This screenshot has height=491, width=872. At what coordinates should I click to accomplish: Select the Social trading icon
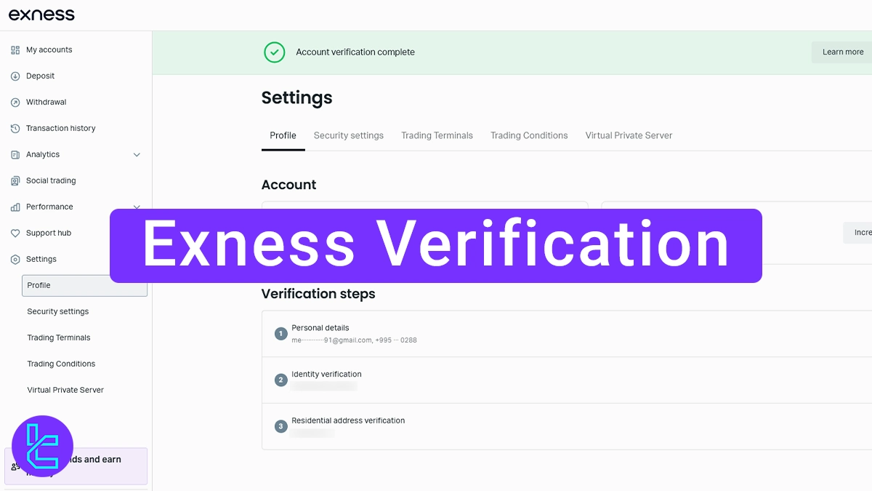coord(15,180)
